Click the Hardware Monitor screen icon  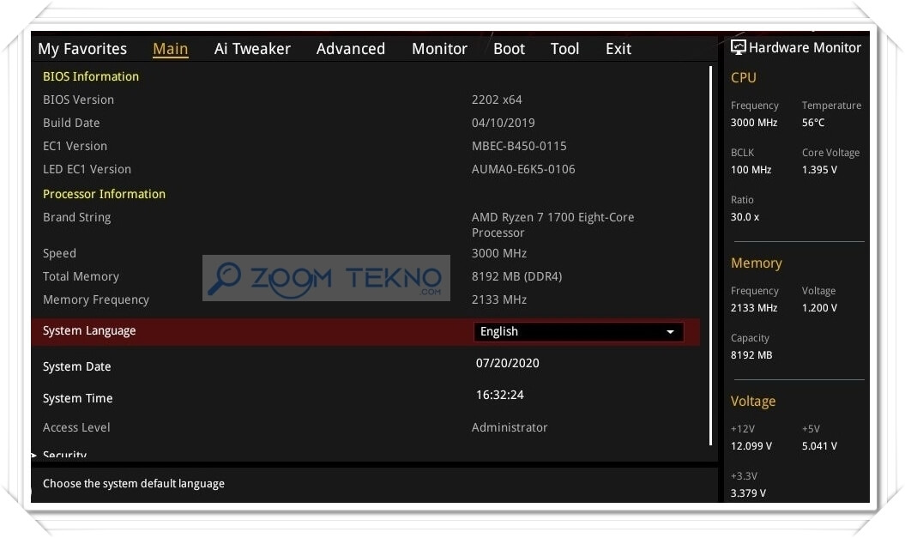tap(739, 47)
